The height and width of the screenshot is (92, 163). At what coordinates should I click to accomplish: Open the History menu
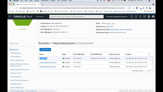click(37, 1)
